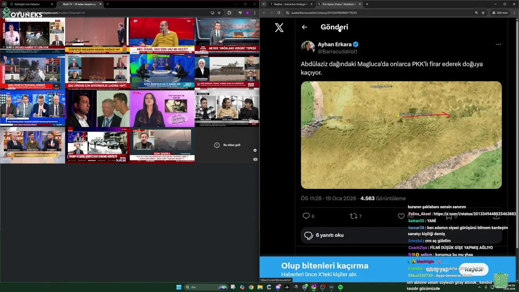519x292 pixels.
Task: Close the Redline tab
Action: point(312,4)
